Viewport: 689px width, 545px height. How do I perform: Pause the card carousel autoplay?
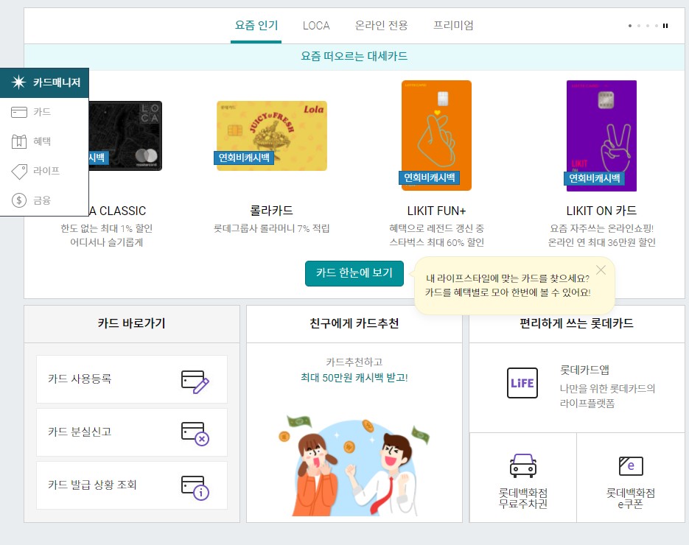pyautogui.click(x=665, y=26)
